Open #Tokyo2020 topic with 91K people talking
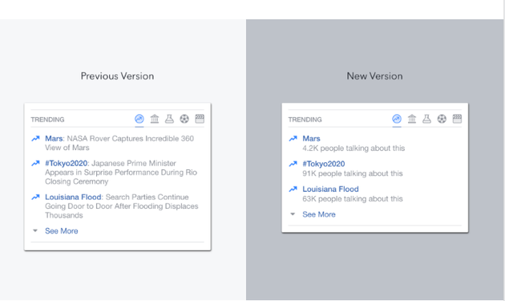The image size is (505, 301). [324, 164]
